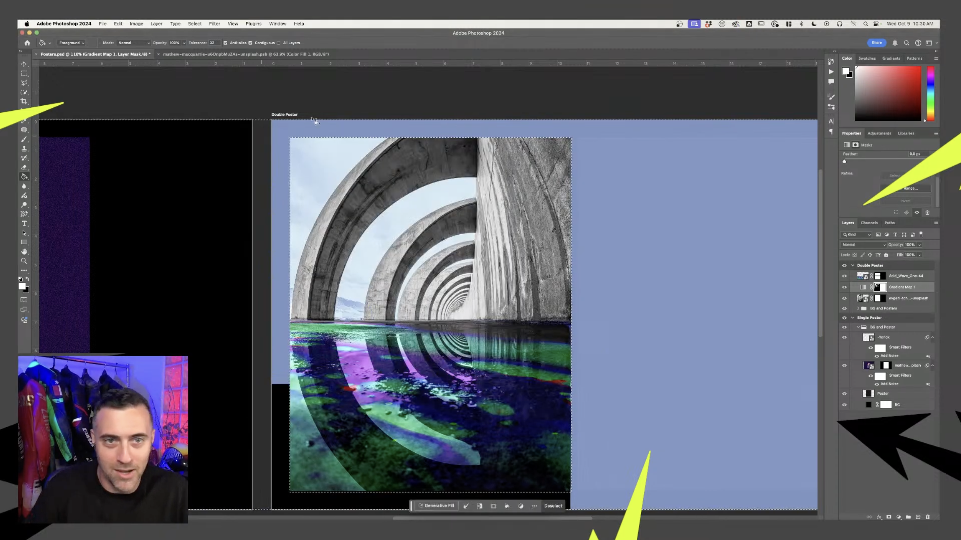Viewport: 961px width, 540px height.
Task: Select the Move tool
Action: point(24,64)
